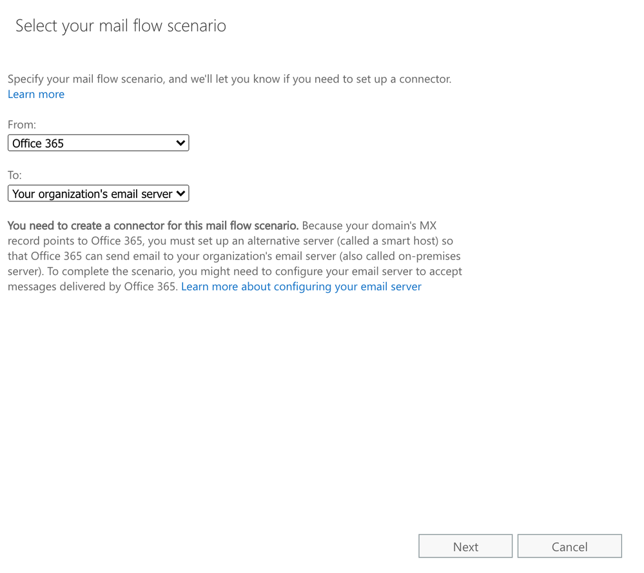644x573 pixels.
Task: Click the Learn more link
Action: [35, 94]
